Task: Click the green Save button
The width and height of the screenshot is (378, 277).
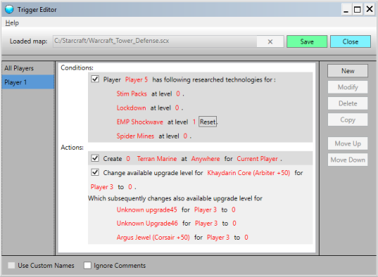Action: tap(307, 41)
